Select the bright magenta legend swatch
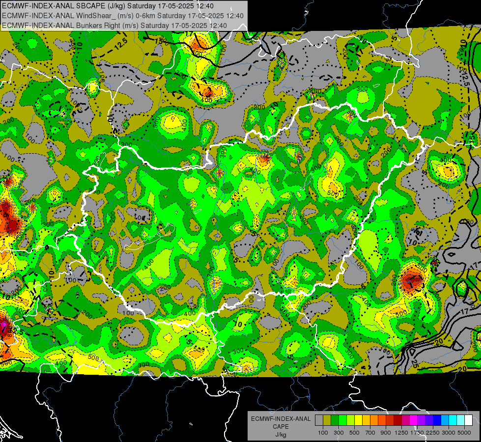 pyautogui.click(x=414, y=420)
